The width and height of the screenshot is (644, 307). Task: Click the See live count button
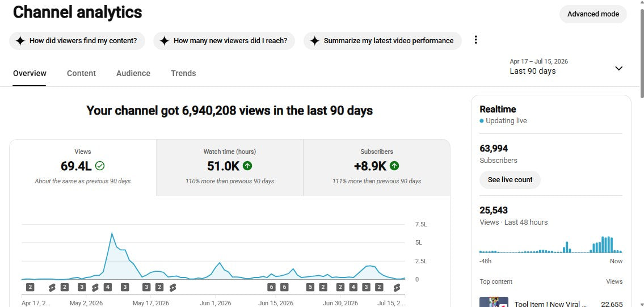click(x=510, y=179)
